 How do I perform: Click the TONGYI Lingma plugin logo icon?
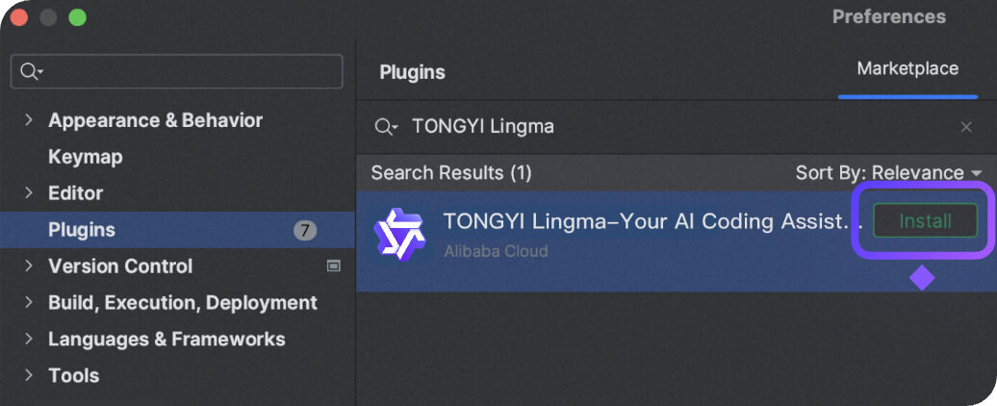[x=398, y=234]
